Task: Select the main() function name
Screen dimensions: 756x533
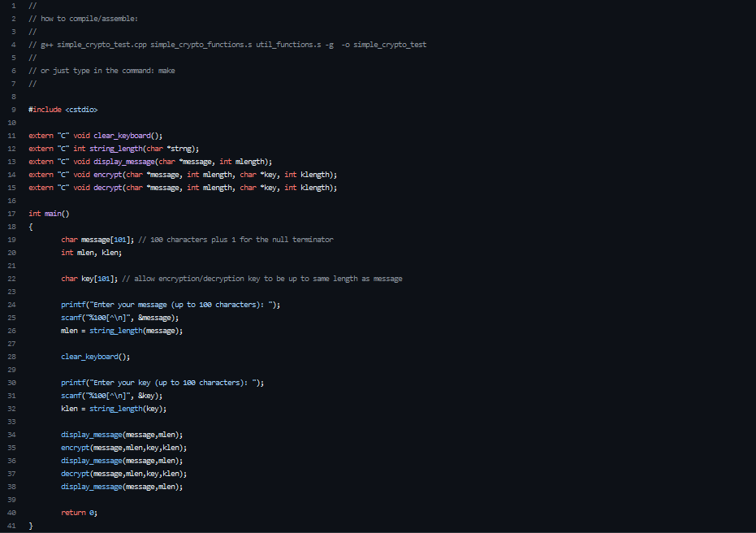Action: point(47,213)
